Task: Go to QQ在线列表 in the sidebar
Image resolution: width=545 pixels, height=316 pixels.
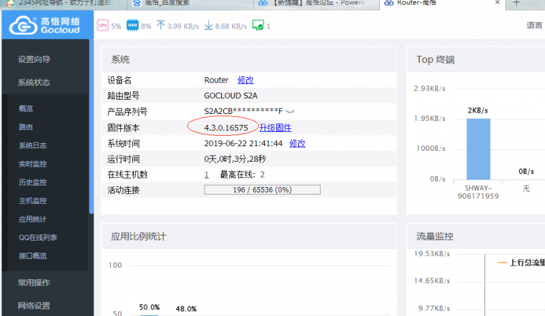Action: pos(38,238)
